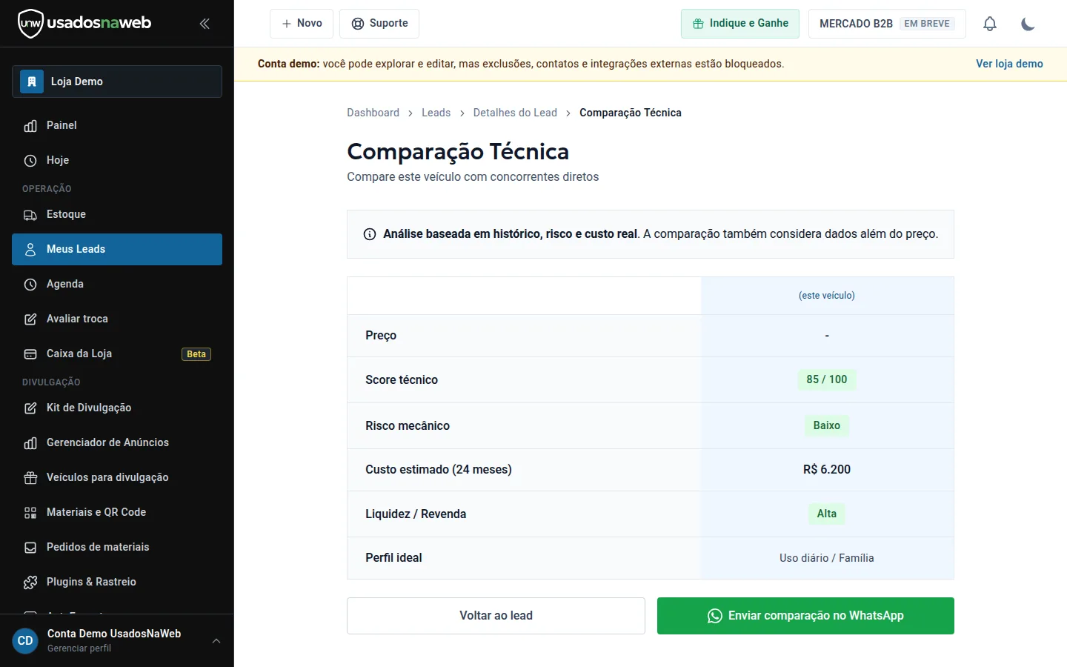Select Meus Leads menu item

[117, 249]
